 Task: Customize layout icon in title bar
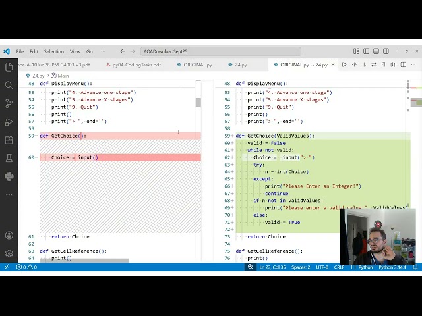356,51
